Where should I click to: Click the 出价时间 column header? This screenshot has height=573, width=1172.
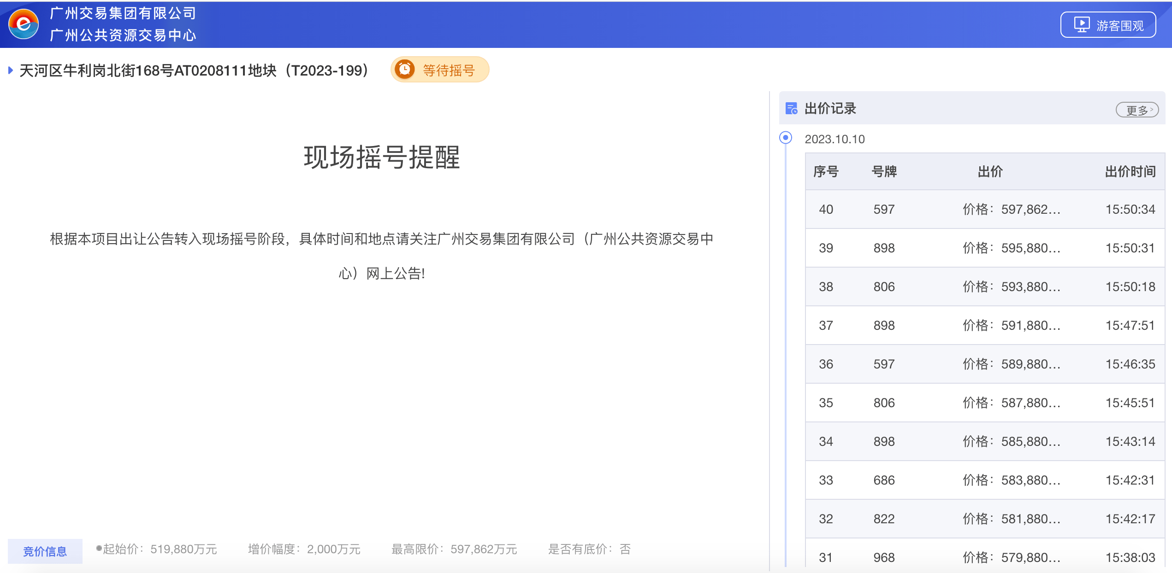1130,172
